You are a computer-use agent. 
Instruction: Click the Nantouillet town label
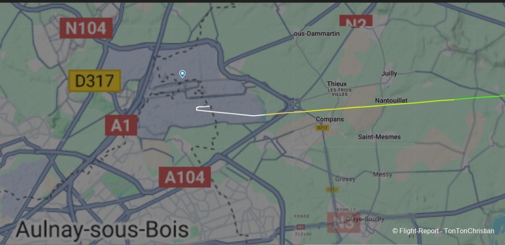391,101
